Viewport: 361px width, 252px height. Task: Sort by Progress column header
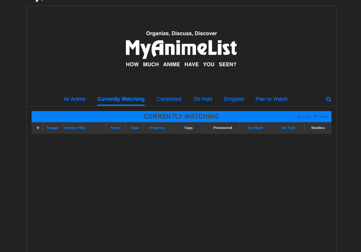point(157,128)
